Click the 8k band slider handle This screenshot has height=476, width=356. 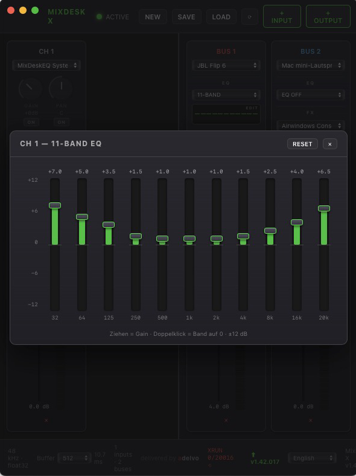click(x=270, y=231)
